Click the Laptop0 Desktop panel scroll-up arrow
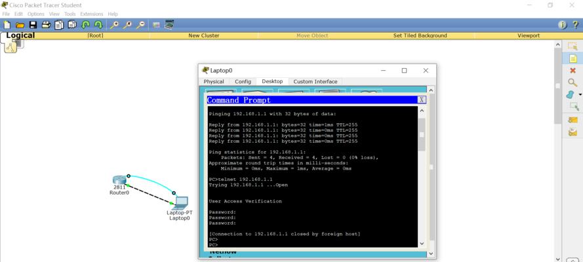 (431, 90)
